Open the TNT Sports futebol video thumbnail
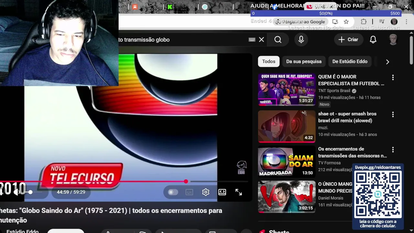 (x=287, y=89)
